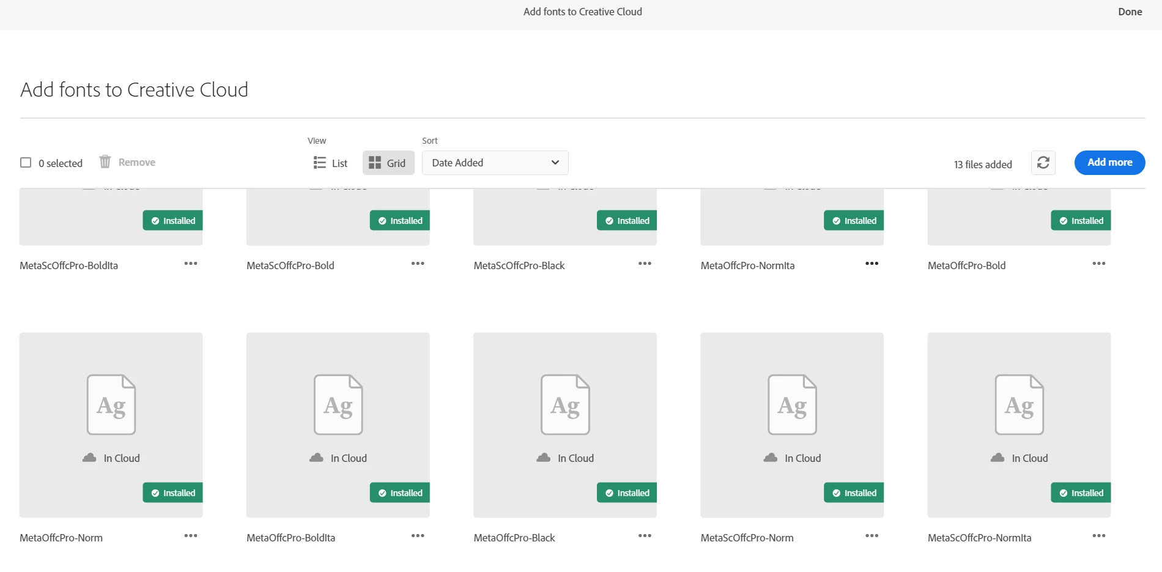Click the cloud icon on MetaScOffcPro-NormIta card
This screenshot has width=1162, height=572.
point(997,458)
